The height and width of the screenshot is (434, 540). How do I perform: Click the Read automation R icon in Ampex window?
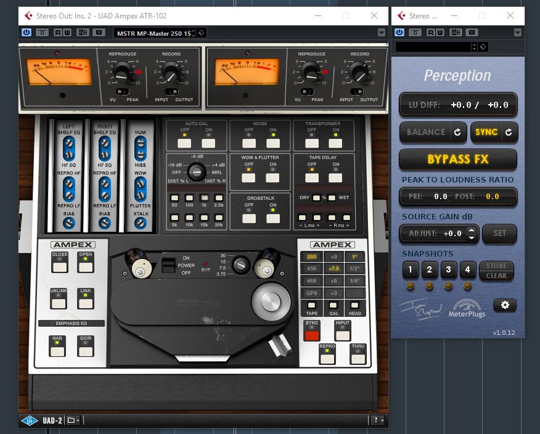[58, 33]
